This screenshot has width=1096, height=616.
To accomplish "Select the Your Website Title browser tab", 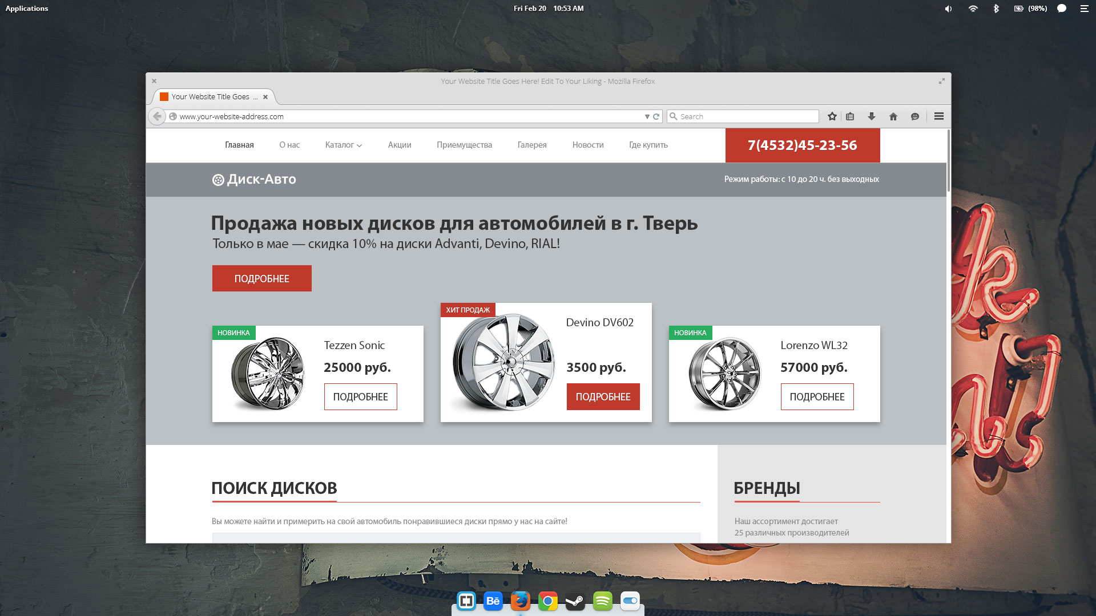I will [x=211, y=96].
